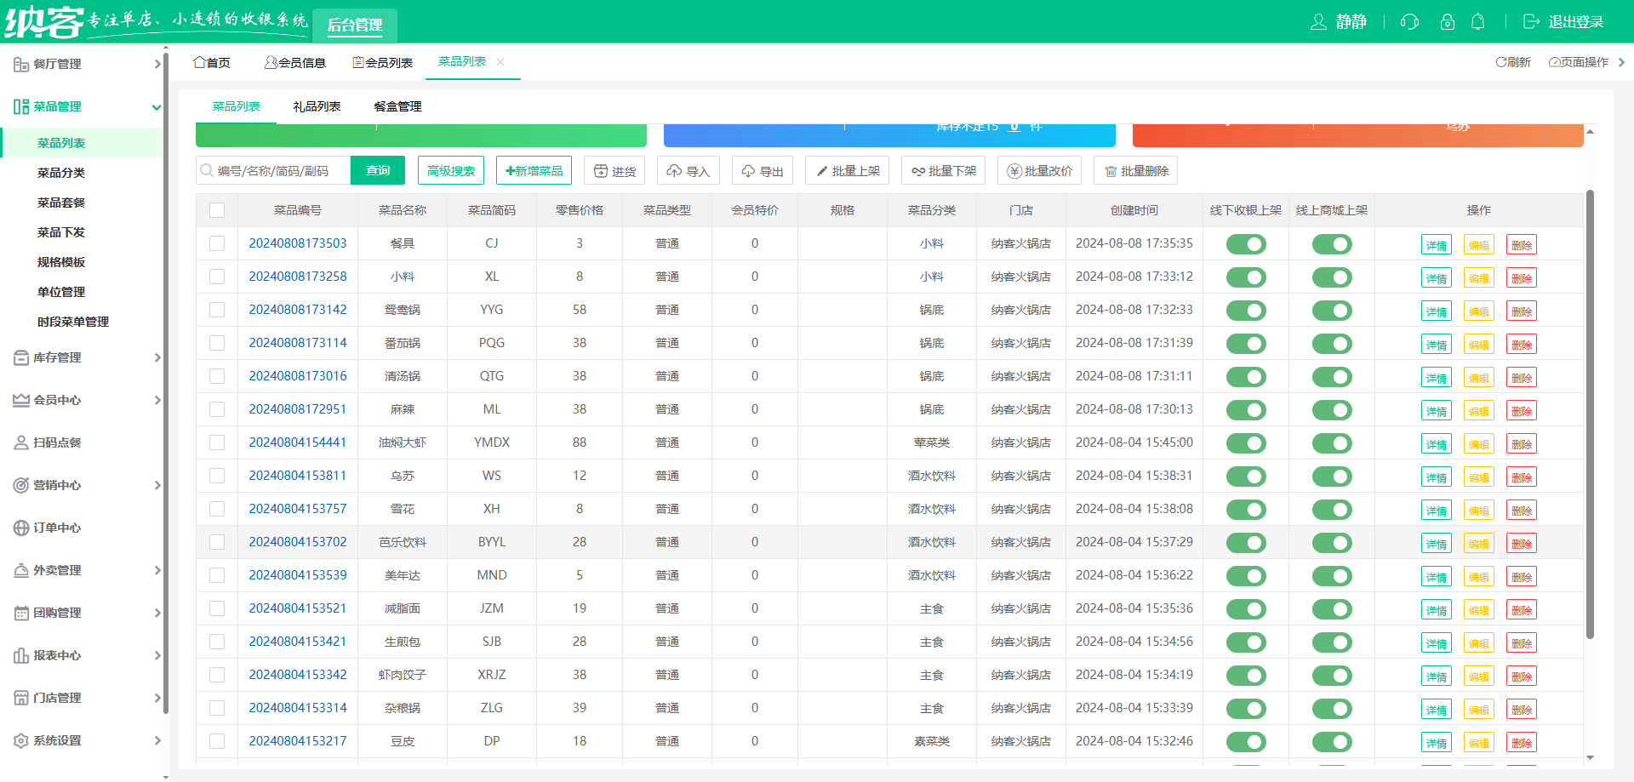Click the 批量删除 trash icon button

1136,171
